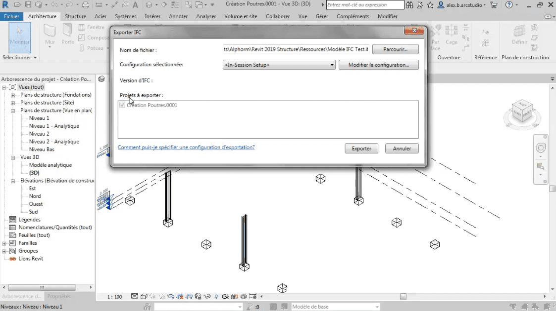Click the Print icon in quick access toolbar
Image resolution: width=556 pixels, height=311 pixels.
[86, 5]
